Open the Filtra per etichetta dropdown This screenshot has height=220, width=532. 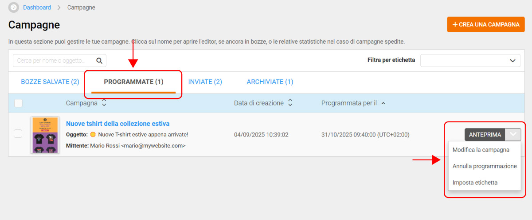coord(470,61)
